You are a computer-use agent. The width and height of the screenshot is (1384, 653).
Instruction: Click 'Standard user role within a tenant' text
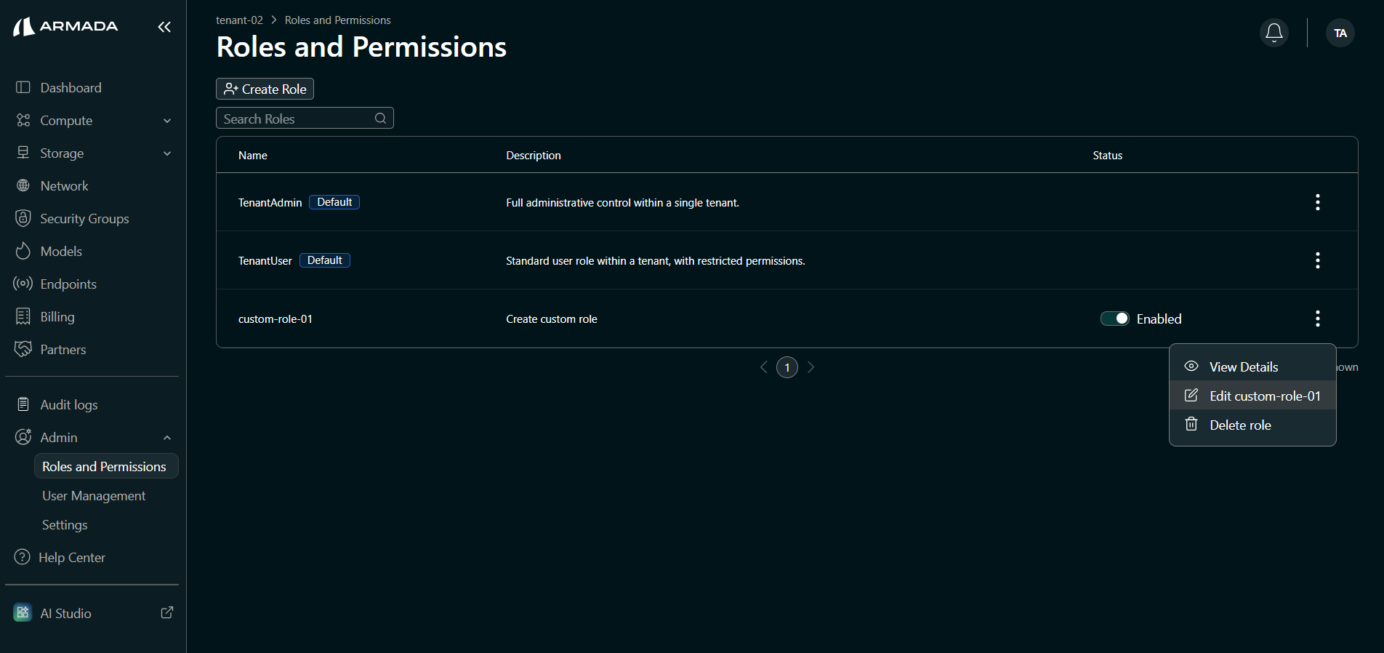(656, 261)
